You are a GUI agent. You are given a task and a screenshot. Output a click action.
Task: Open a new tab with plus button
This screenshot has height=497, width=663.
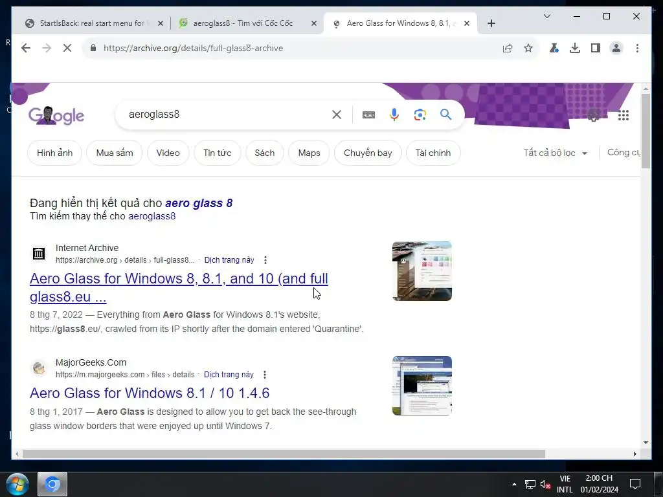pyautogui.click(x=491, y=23)
